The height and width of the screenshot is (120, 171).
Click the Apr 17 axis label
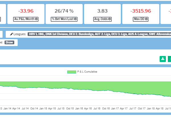(x=124, y=109)
